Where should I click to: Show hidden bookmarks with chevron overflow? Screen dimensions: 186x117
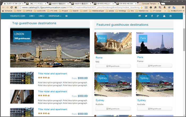click(168, 11)
